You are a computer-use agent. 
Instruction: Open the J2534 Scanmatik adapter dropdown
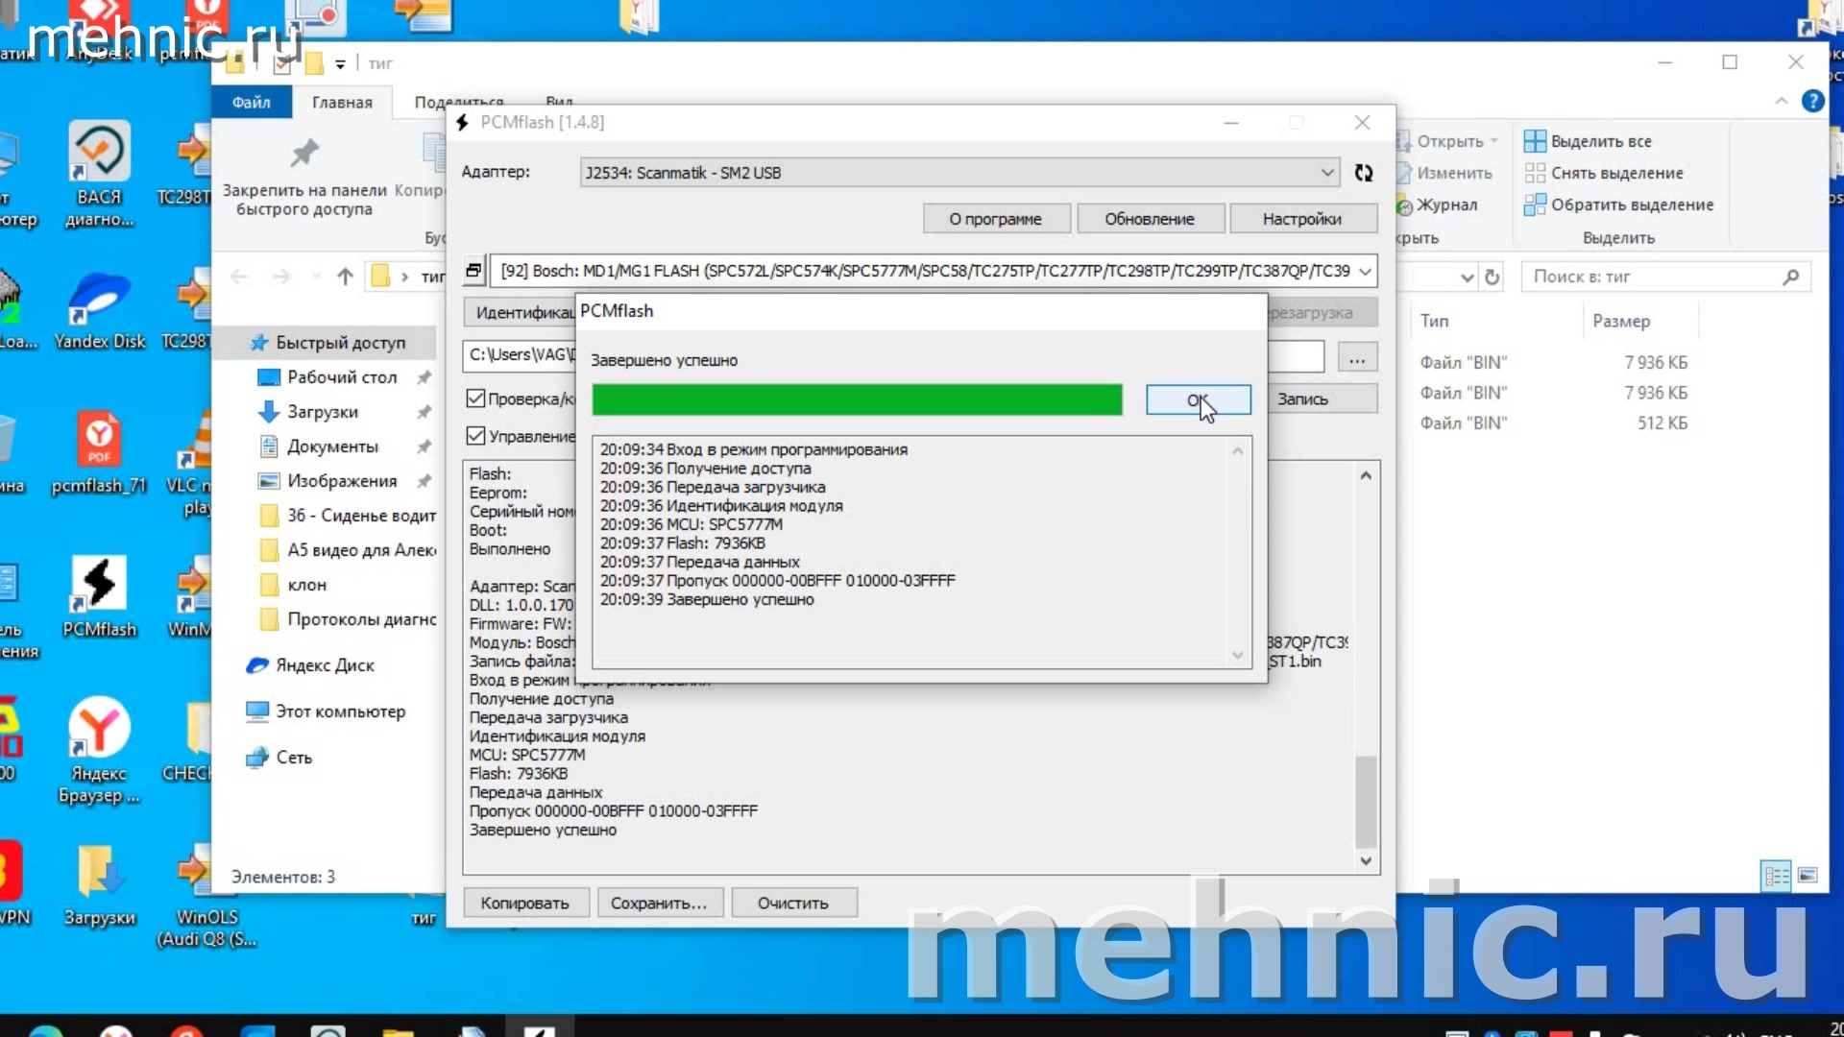pos(959,173)
